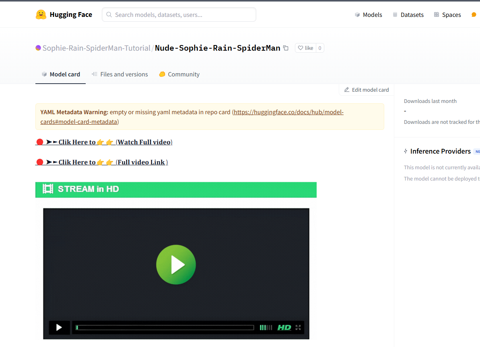Open Models in top navigation

pos(372,15)
